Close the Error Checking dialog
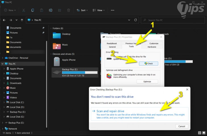This screenshot has width=207, height=136. 187,90
